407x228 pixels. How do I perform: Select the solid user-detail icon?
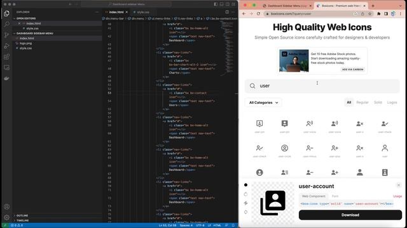pyautogui.click(x=284, y=172)
